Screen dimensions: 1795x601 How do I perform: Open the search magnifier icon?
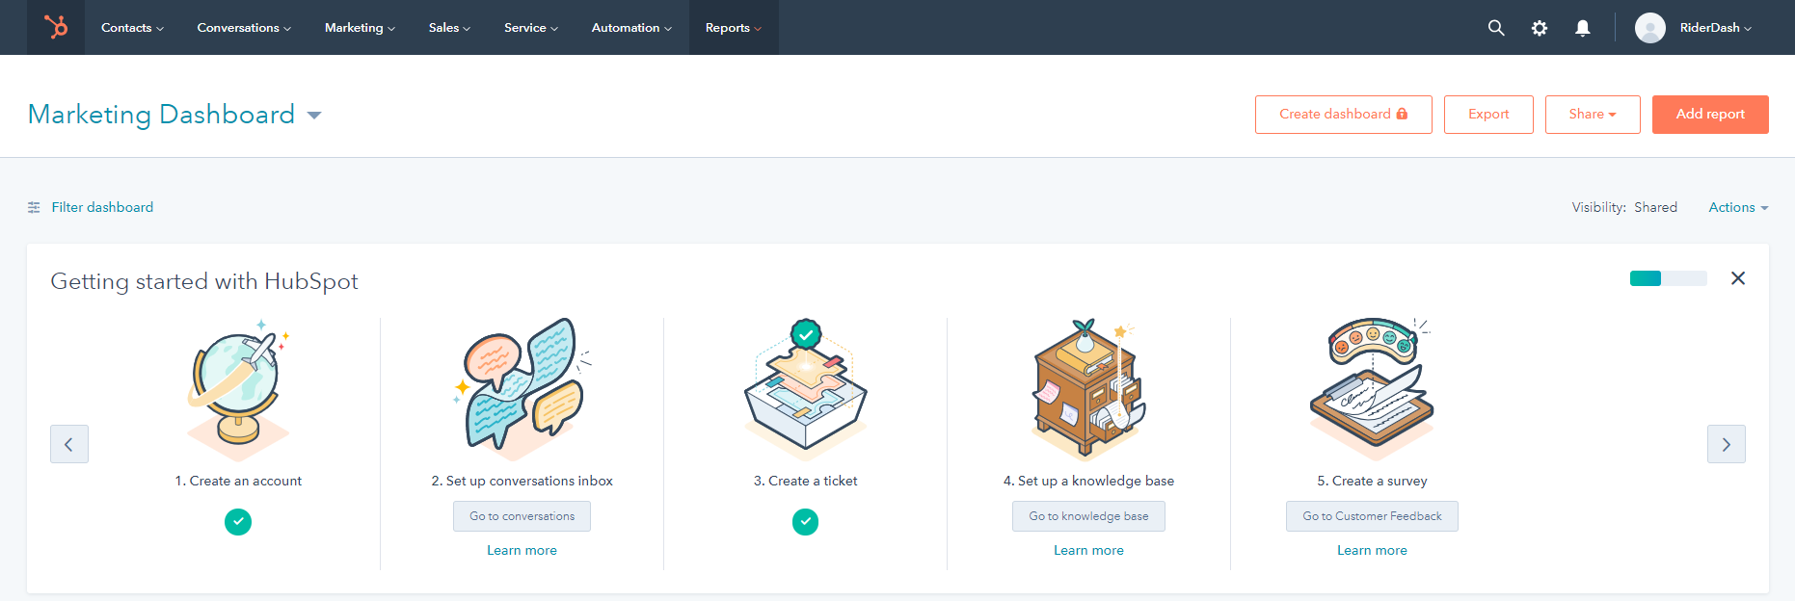tap(1496, 28)
